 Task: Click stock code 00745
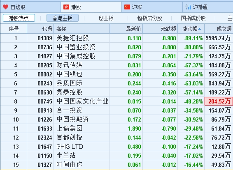45,102
